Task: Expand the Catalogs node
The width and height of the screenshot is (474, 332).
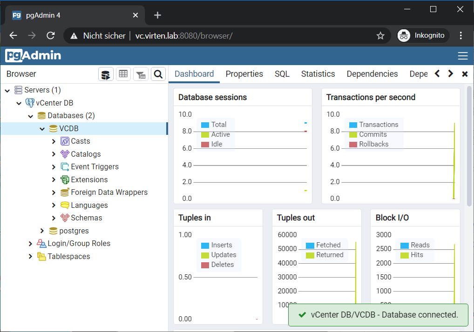Action: (54, 154)
